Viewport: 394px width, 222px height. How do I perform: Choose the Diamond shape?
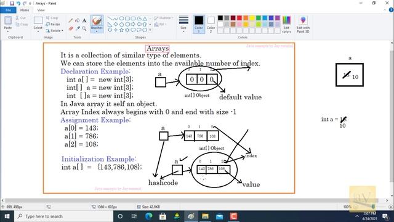[x=116, y=24]
